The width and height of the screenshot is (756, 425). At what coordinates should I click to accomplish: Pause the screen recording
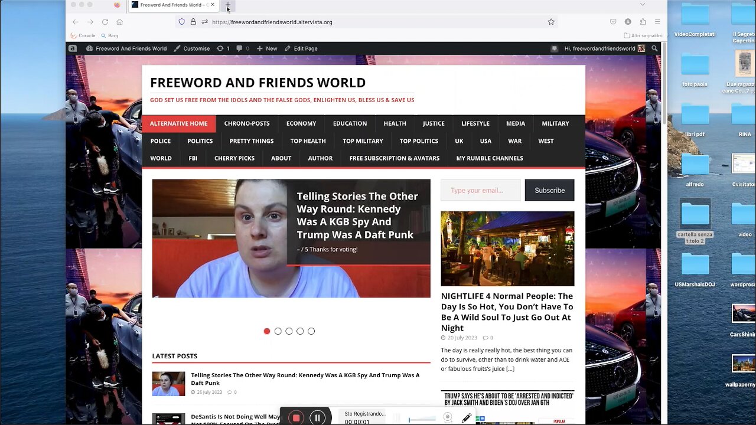[x=317, y=418]
